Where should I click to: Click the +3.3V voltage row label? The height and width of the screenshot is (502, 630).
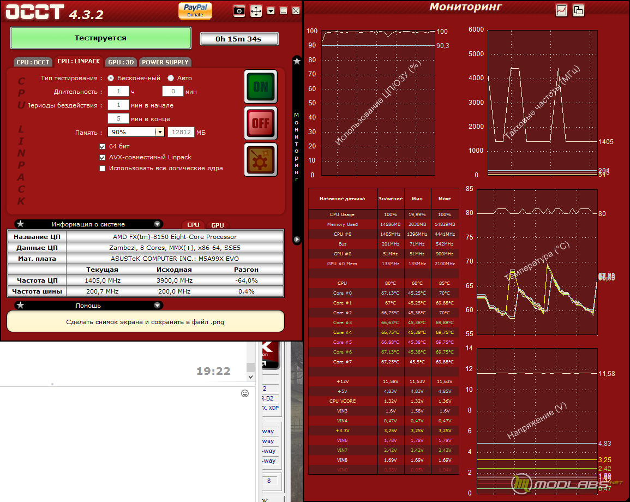point(343,431)
